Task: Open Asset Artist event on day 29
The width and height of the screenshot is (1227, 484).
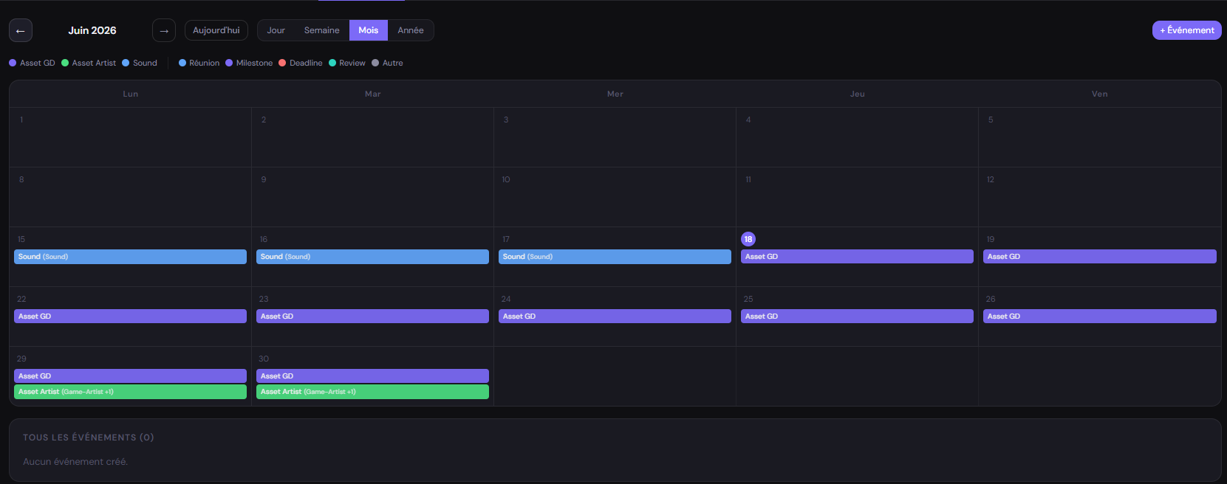Action: [130, 392]
